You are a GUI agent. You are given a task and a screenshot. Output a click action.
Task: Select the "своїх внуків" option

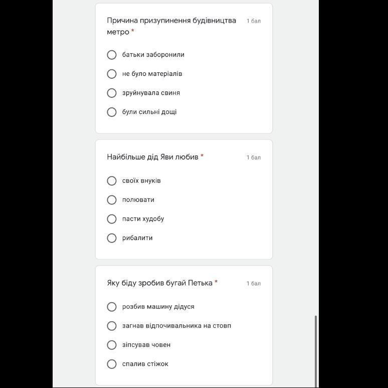(x=112, y=181)
